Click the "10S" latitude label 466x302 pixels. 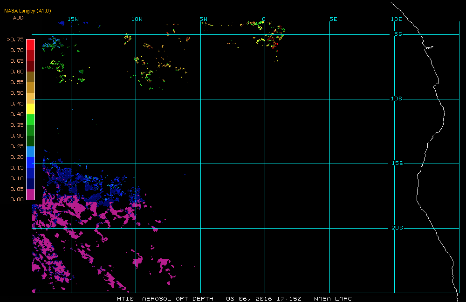pyautogui.click(x=397, y=98)
